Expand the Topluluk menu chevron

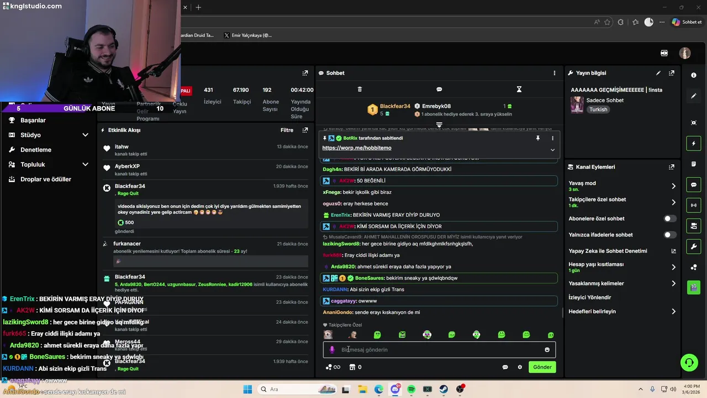click(x=85, y=165)
